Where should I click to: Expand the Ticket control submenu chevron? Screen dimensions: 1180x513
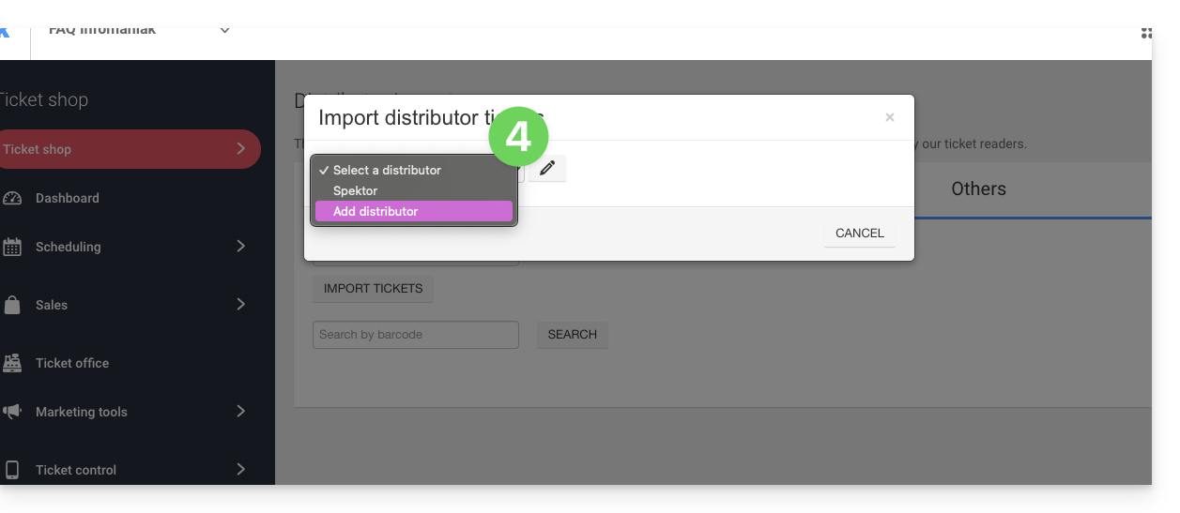(241, 470)
